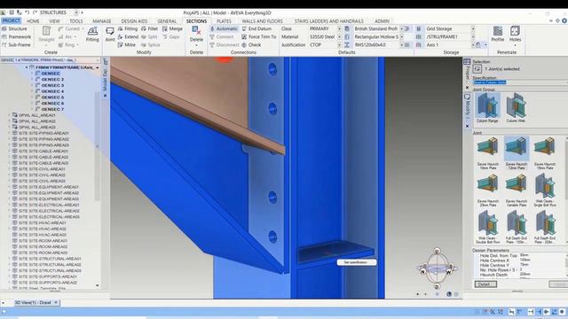
Task: Click the large Fitting tool in Create
Action: click(x=92, y=35)
